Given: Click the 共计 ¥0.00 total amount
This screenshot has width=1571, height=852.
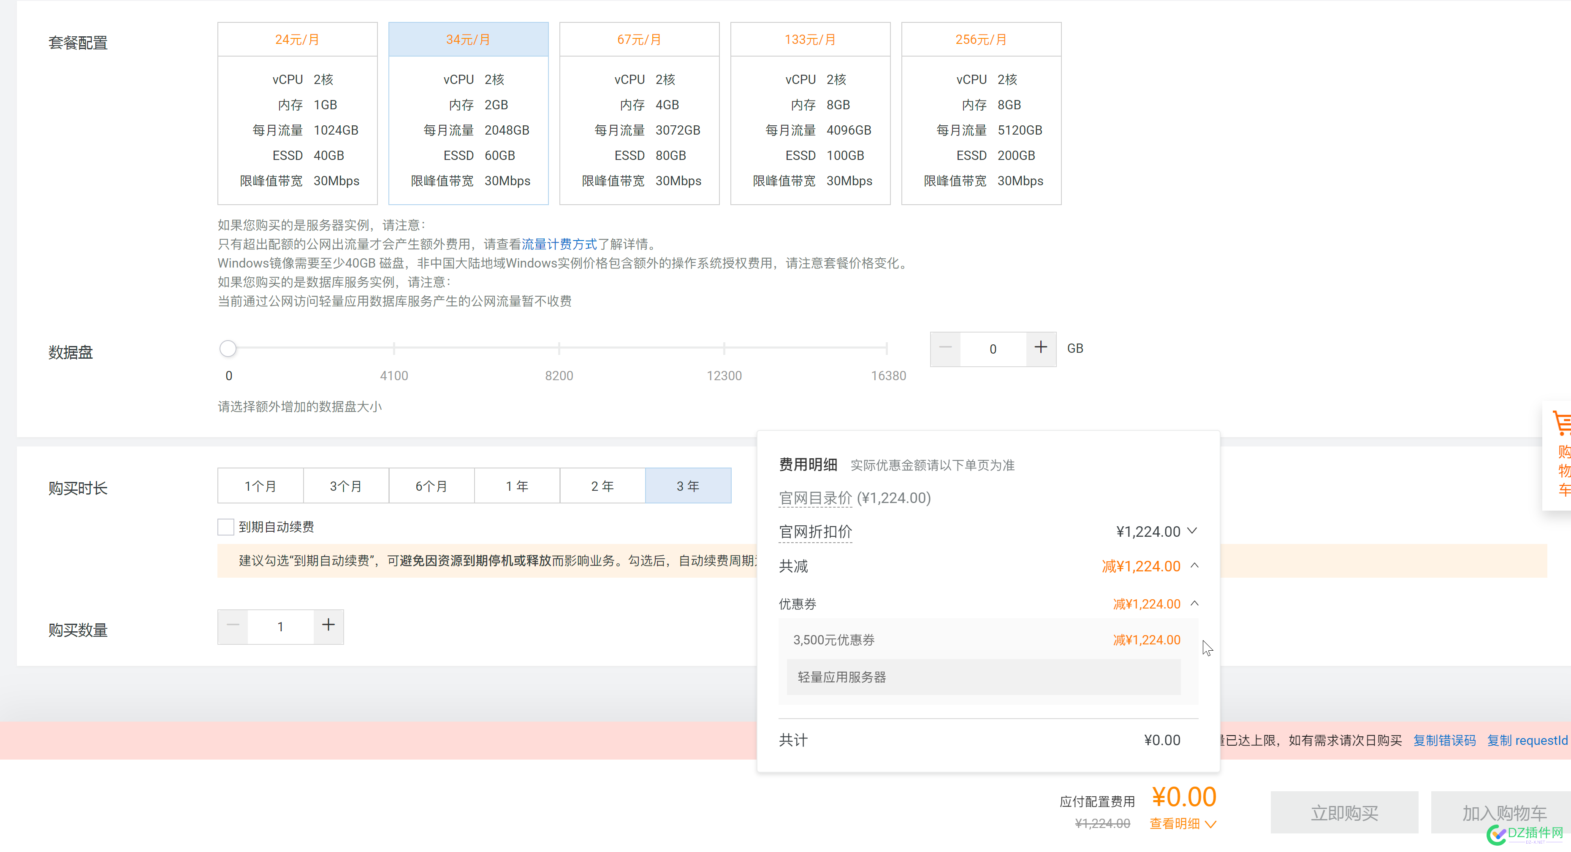Looking at the screenshot, I should pos(1162,740).
